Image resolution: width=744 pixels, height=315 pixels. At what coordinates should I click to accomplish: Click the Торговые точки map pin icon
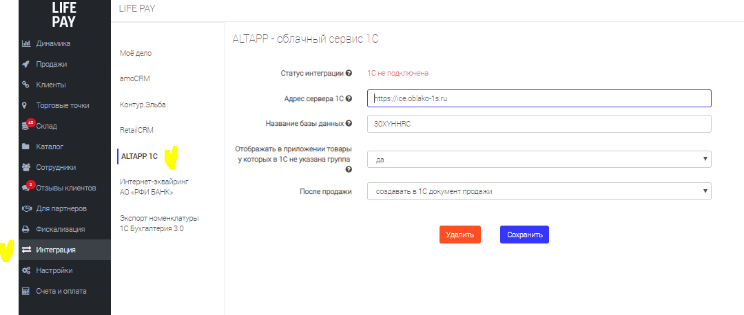pyautogui.click(x=25, y=105)
